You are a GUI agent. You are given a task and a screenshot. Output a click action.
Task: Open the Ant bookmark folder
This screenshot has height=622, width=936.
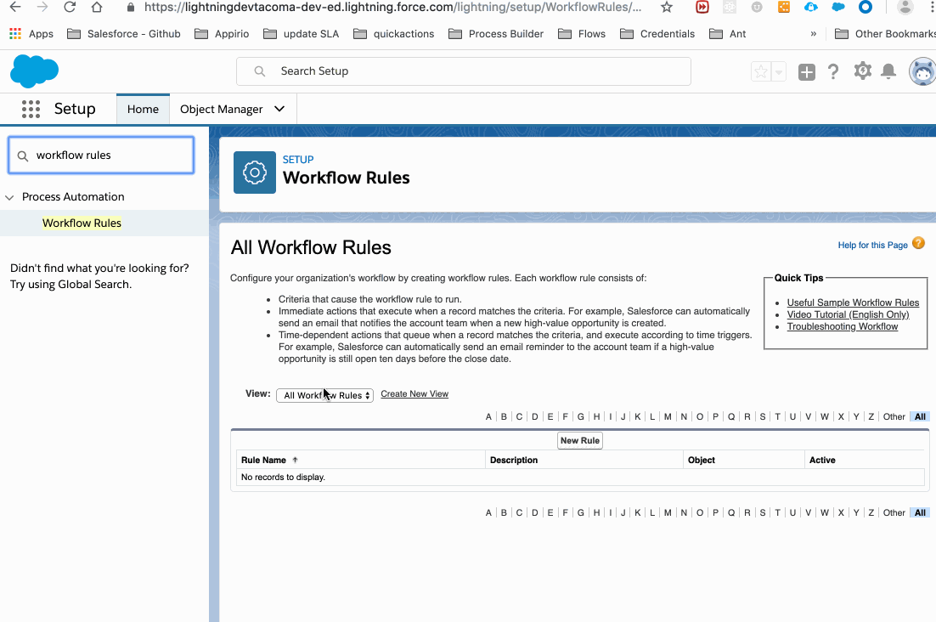(728, 34)
